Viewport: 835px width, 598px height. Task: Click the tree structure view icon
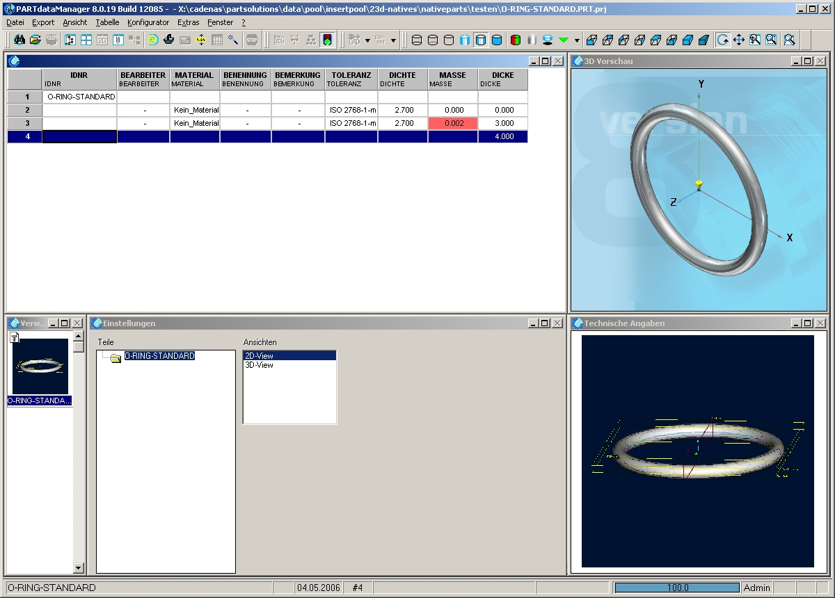tap(70, 40)
